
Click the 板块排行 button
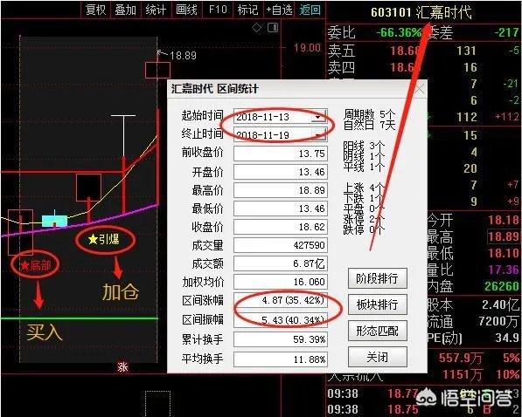(x=377, y=304)
